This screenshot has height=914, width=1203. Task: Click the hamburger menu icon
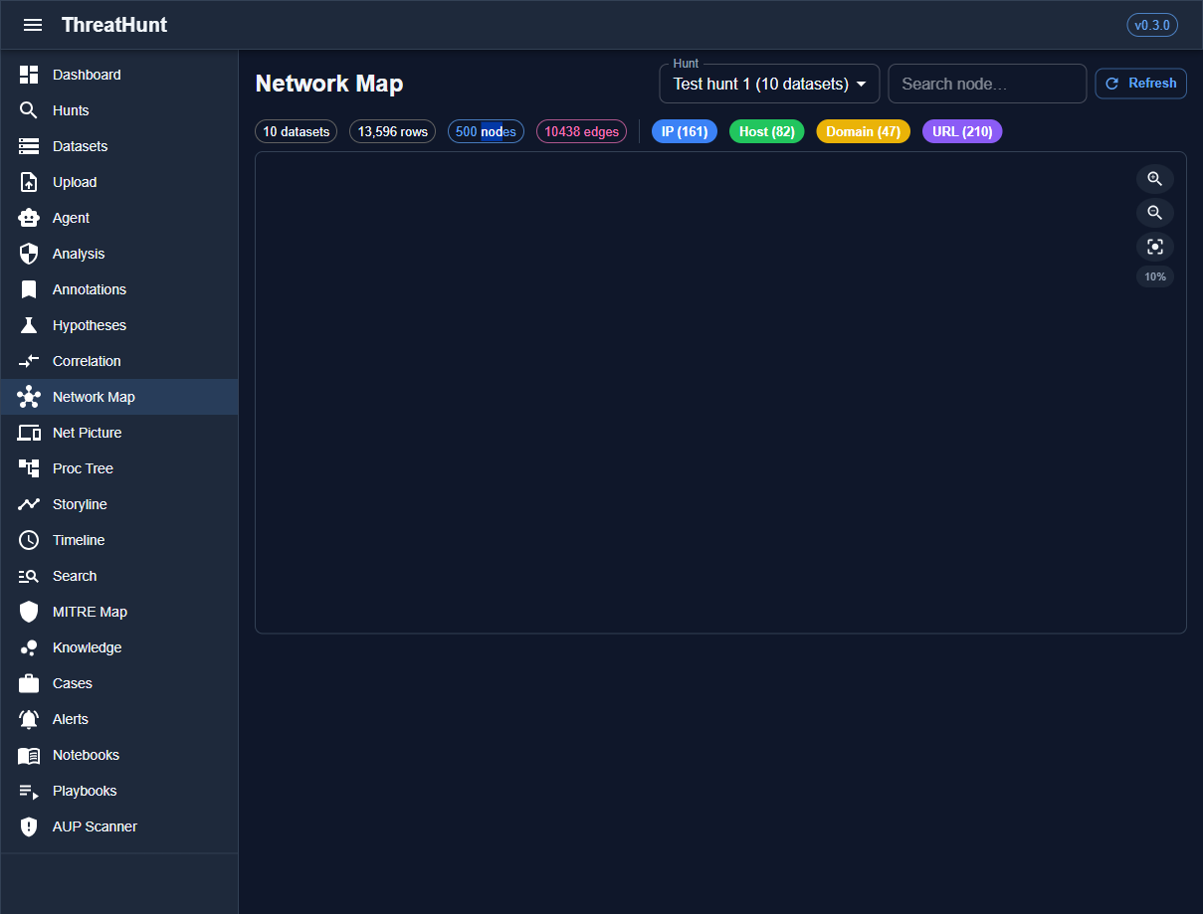click(33, 25)
